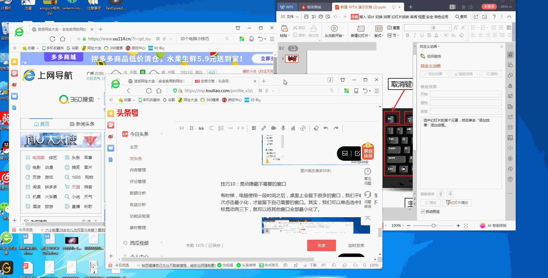
Task: Open the 文件 menu dropdown in WPS
Action: (x=290, y=17)
